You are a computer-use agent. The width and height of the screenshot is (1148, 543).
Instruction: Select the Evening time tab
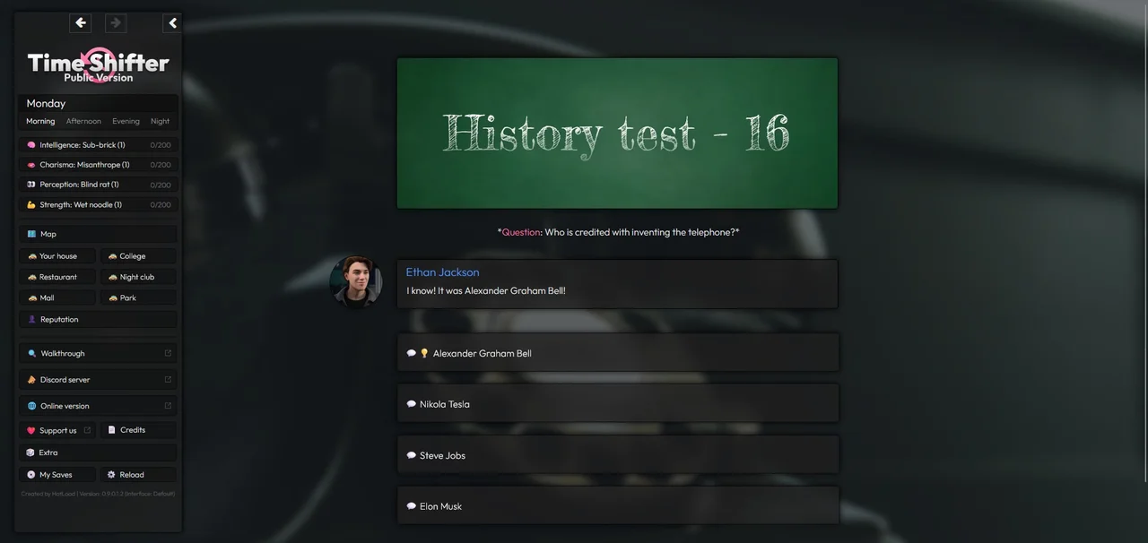coord(126,121)
